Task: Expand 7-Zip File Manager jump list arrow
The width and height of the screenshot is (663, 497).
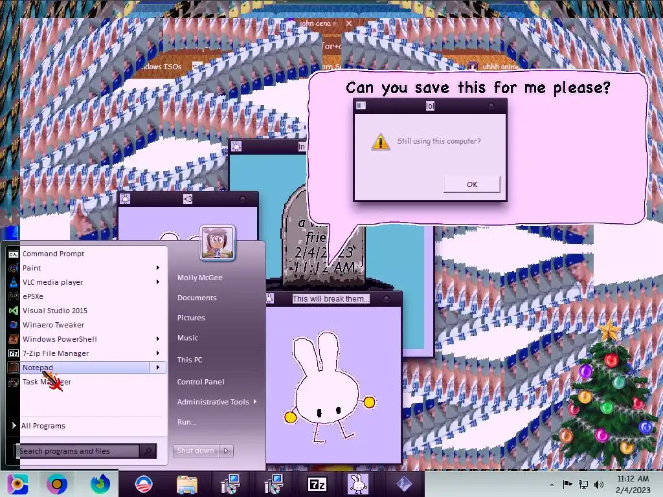Action: pyautogui.click(x=158, y=353)
